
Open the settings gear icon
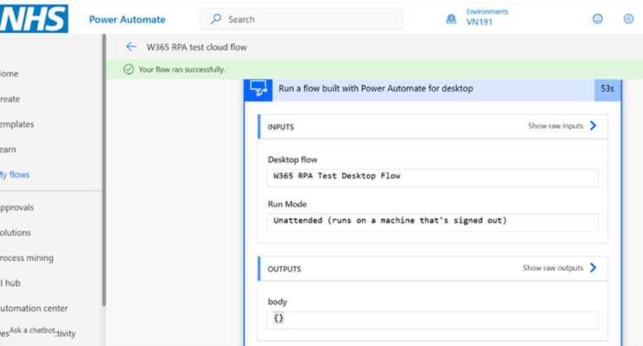pyautogui.click(x=628, y=19)
